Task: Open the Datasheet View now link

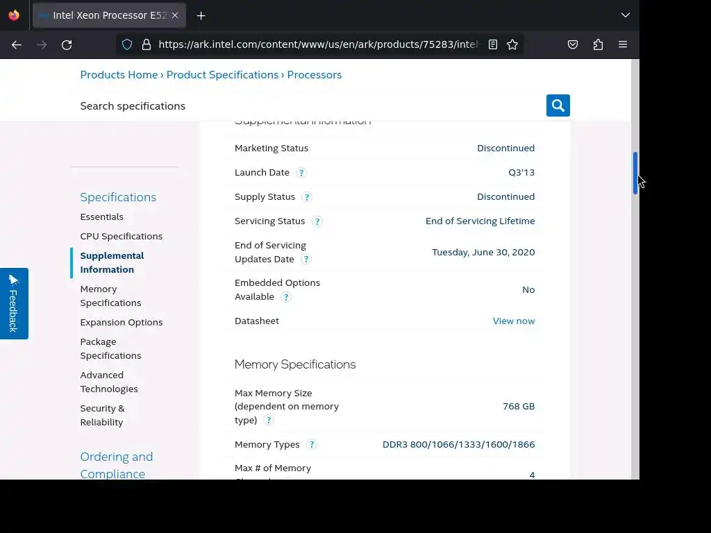Action: tap(514, 321)
